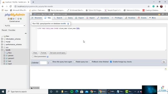The width and height of the screenshot is (168, 94).
Task: Open the Privileges tab
Action: (x=117, y=18)
